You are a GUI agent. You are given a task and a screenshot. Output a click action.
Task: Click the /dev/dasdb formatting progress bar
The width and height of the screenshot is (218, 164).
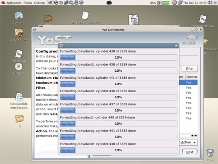click(119, 71)
